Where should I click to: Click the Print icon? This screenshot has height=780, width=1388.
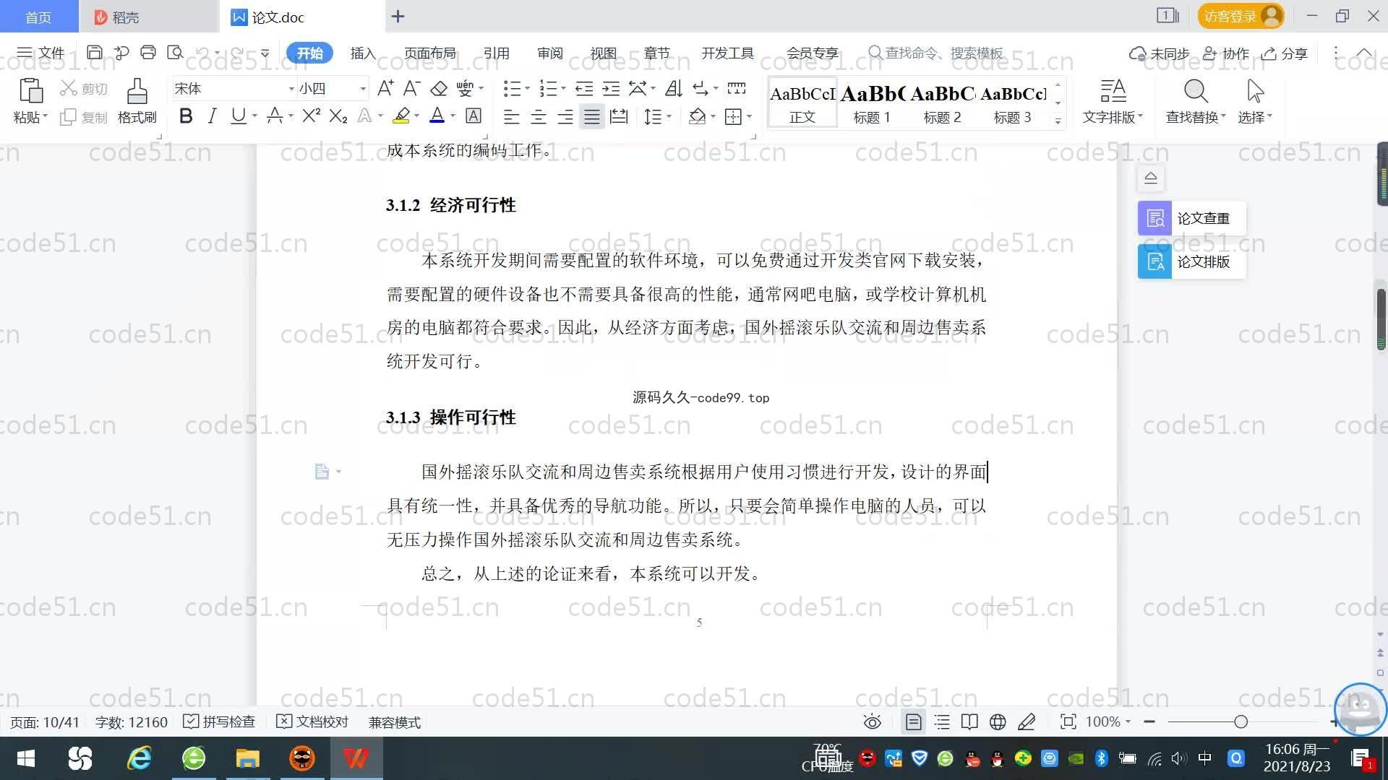click(147, 53)
